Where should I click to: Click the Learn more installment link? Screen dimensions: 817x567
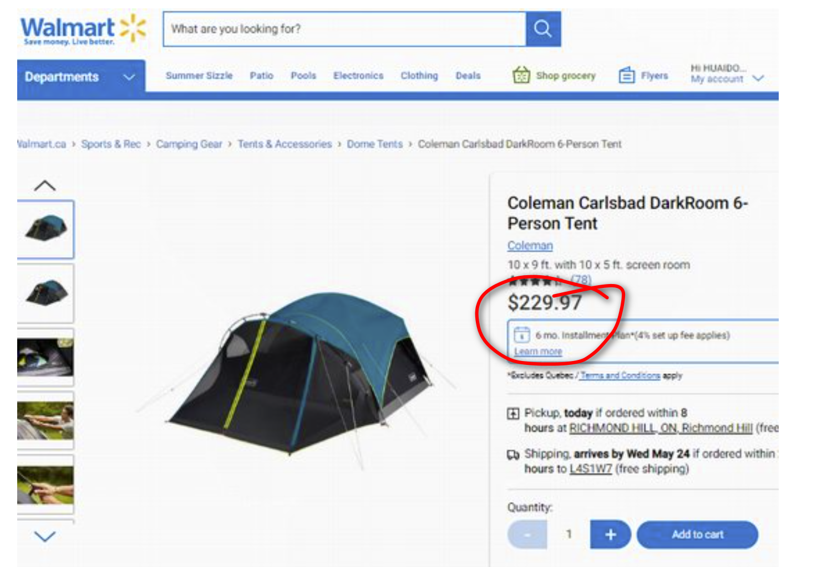(x=538, y=352)
